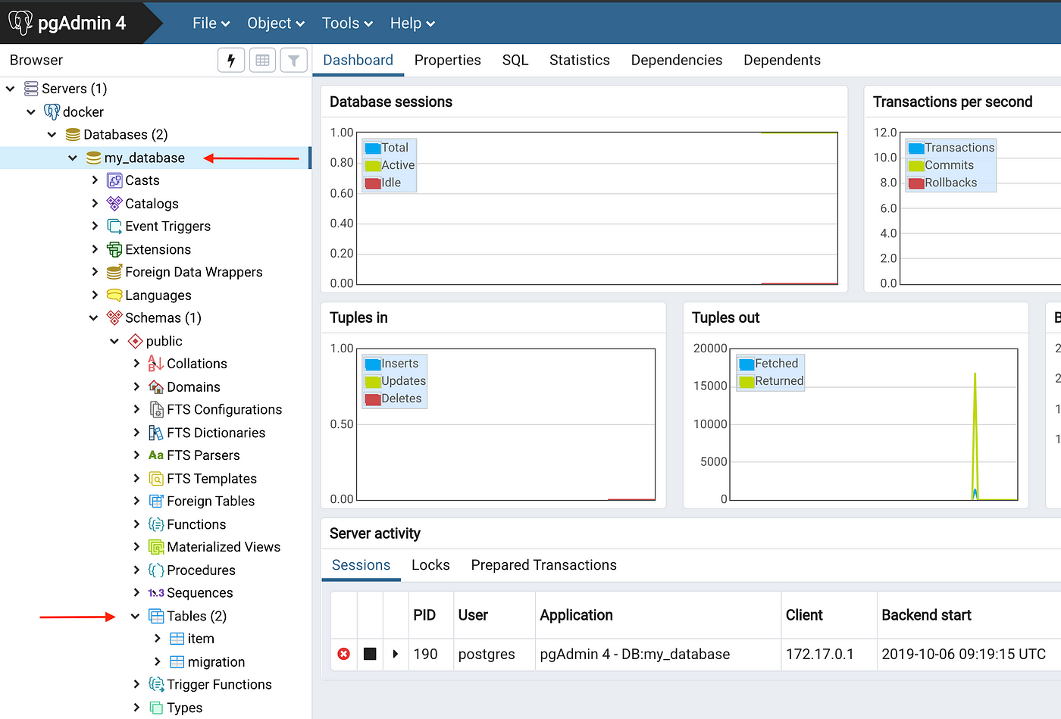Terminate session 190 with red X icon

(x=343, y=654)
